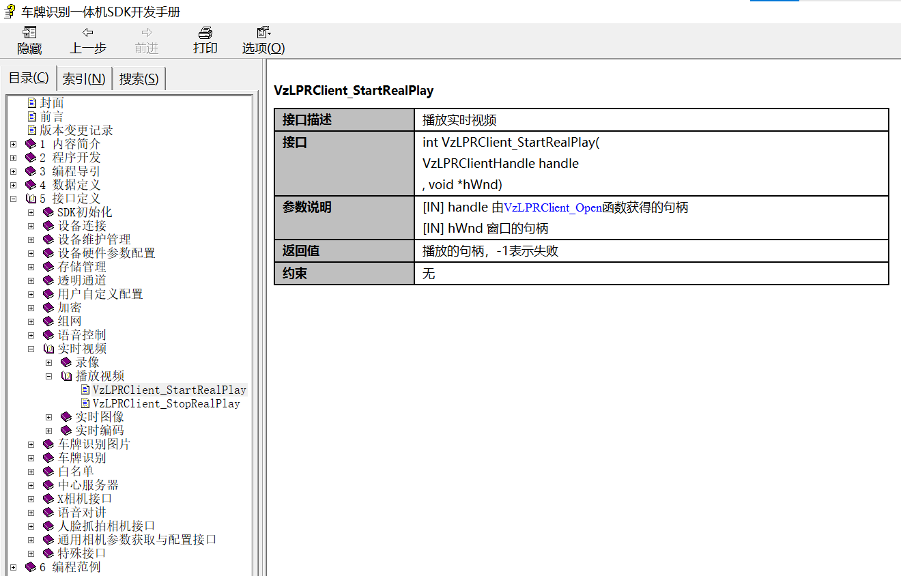
Task: Select the 语音控制 tree item
Action: tap(82, 335)
